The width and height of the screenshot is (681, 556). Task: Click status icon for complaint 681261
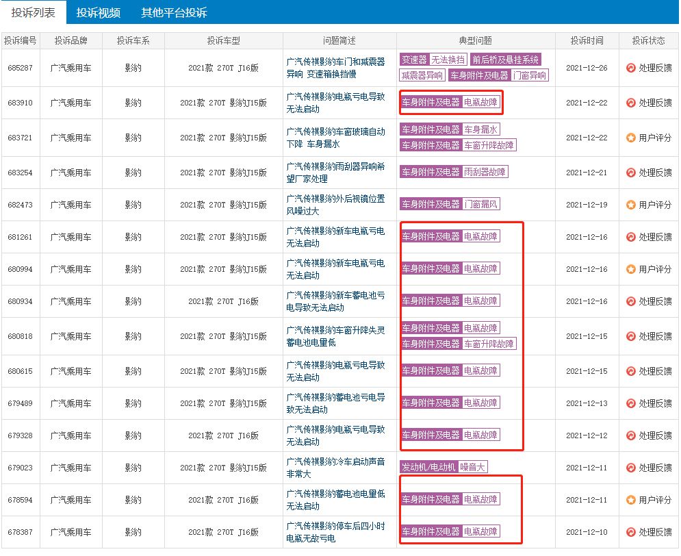630,237
